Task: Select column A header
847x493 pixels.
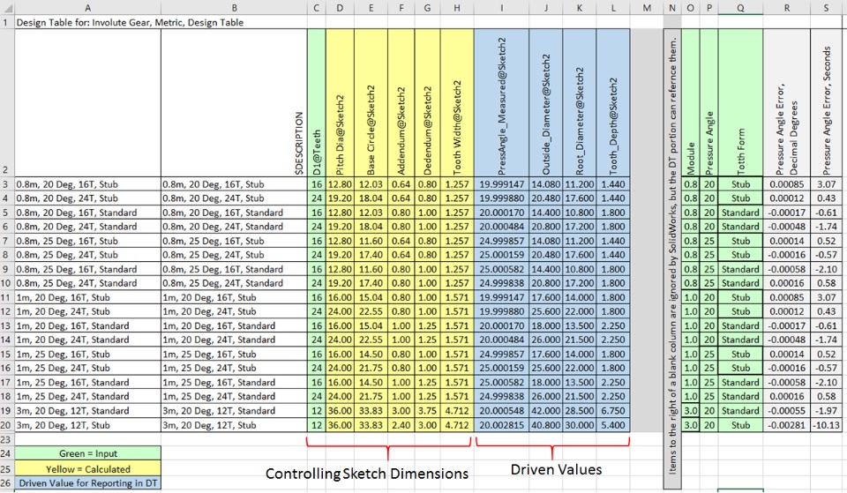Action: click(87, 8)
